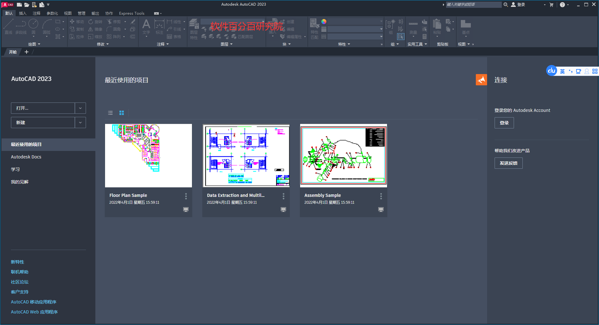Image resolution: width=599 pixels, height=325 pixels.
Task: Click the 发送反馈 button
Action: click(x=508, y=163)
